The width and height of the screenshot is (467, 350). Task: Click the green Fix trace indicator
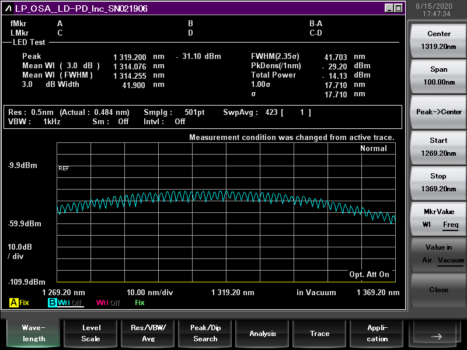140,303
